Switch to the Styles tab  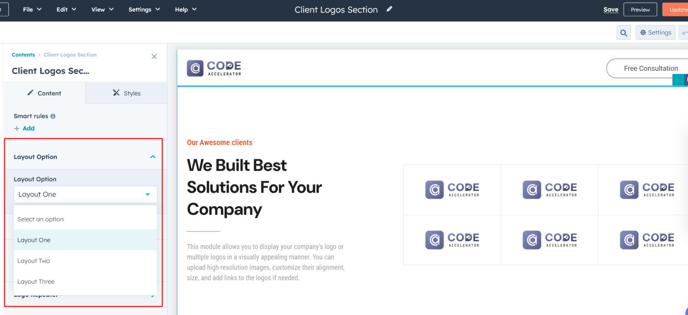[x=126, y=93]
